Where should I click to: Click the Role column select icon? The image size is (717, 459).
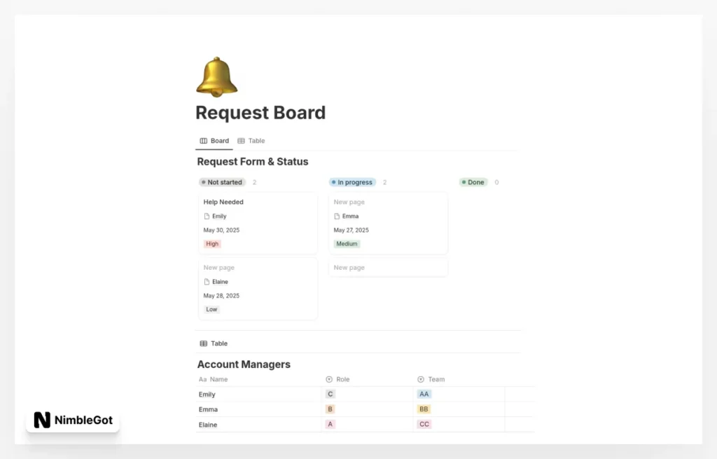pyautogui.click(x=329, y=379)
